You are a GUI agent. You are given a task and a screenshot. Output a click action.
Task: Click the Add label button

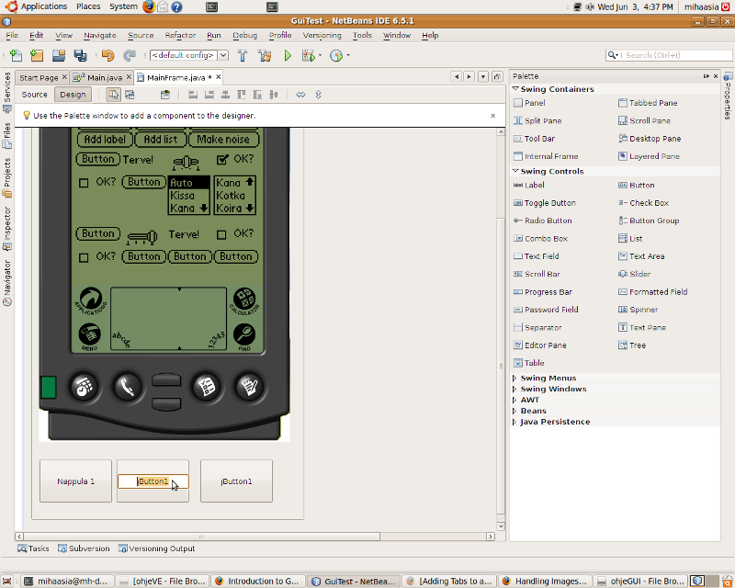105,140
